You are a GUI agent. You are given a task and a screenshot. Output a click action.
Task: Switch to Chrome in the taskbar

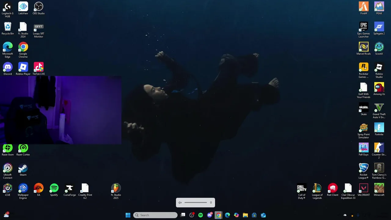pos(218,215)
